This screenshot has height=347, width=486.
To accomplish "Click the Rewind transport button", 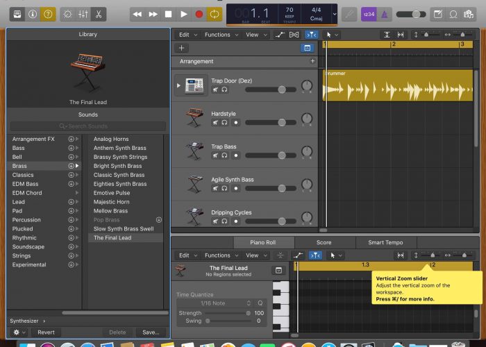I will [137, 15].
